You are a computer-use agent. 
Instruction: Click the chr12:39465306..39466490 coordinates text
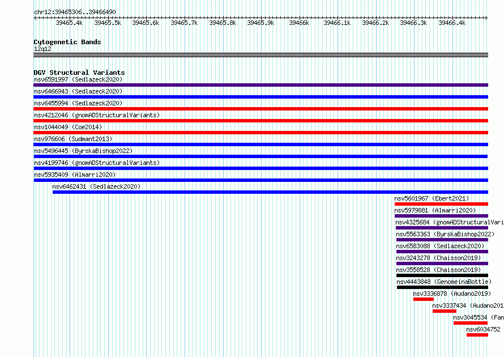pos(75,12)
